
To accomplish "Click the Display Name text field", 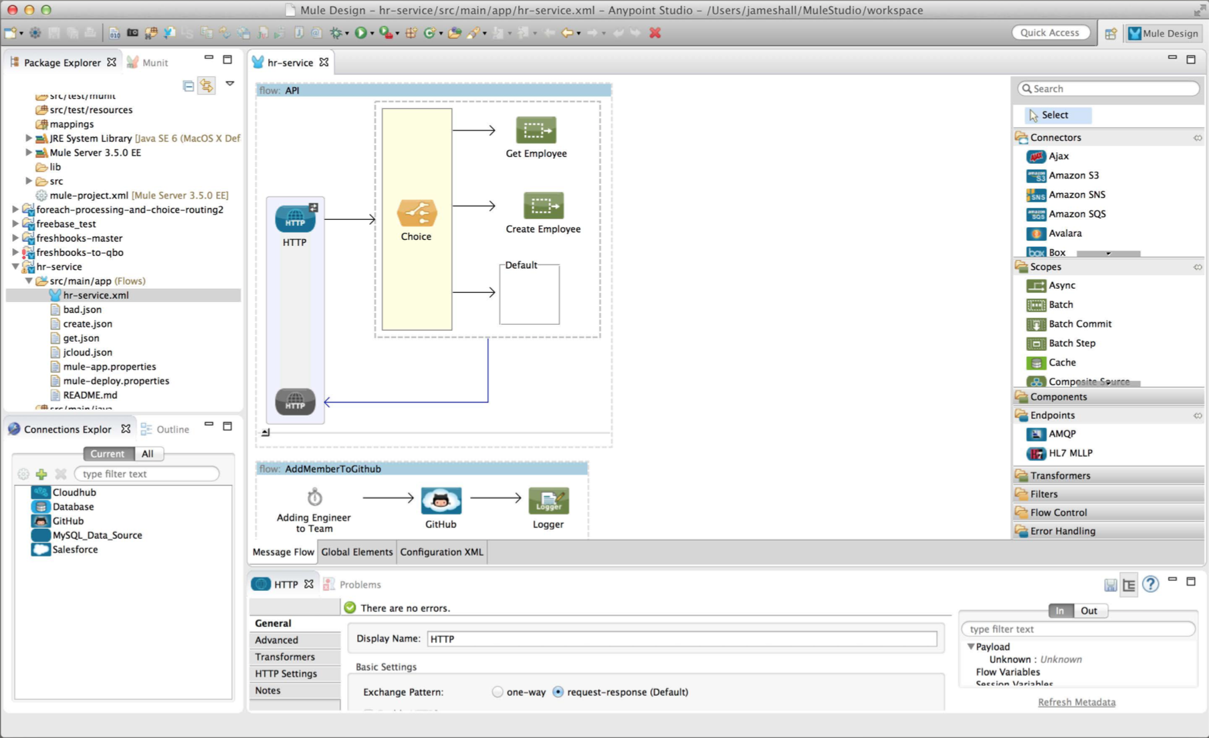I will pyautogui.click(x=682, y=639).
